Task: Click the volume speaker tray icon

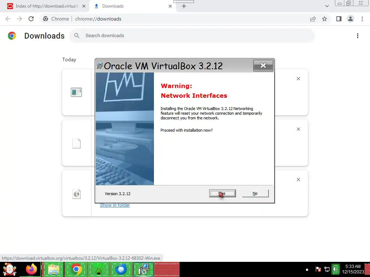Action: tap(336, 269)
